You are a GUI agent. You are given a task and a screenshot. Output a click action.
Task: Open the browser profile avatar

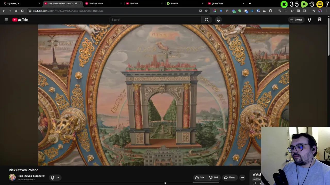320,11
